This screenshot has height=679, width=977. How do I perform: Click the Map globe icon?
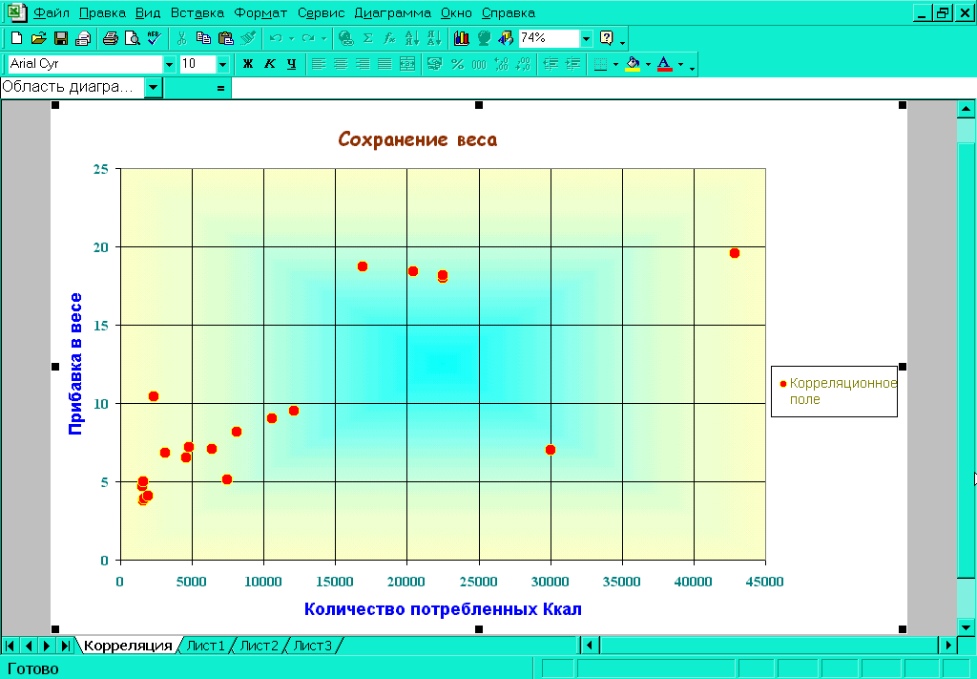point(484,38)
